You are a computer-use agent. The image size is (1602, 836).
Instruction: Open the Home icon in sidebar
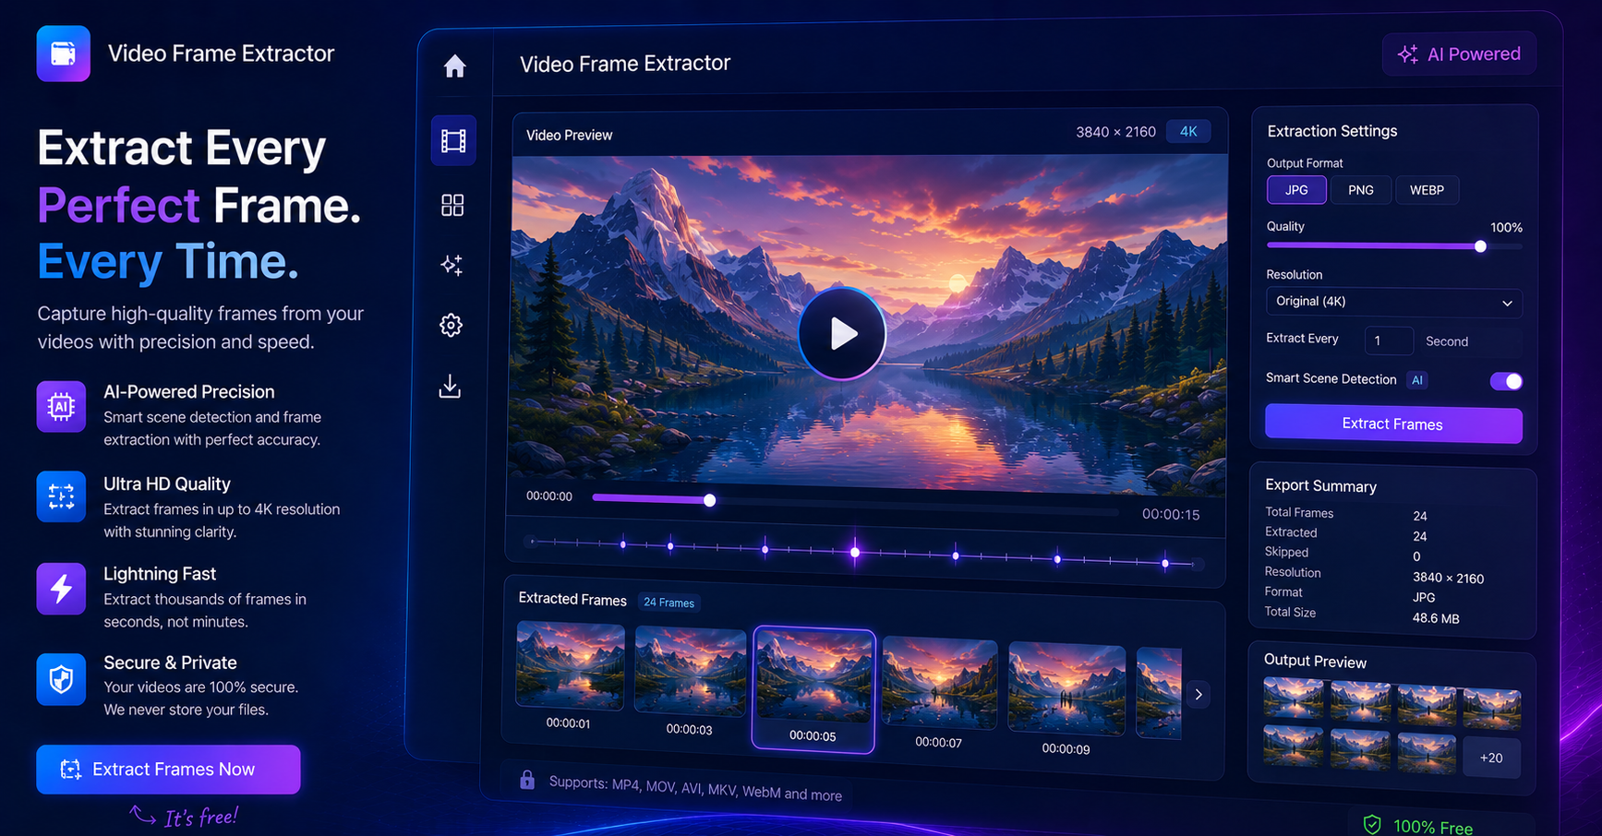click(x=454, y=66)
